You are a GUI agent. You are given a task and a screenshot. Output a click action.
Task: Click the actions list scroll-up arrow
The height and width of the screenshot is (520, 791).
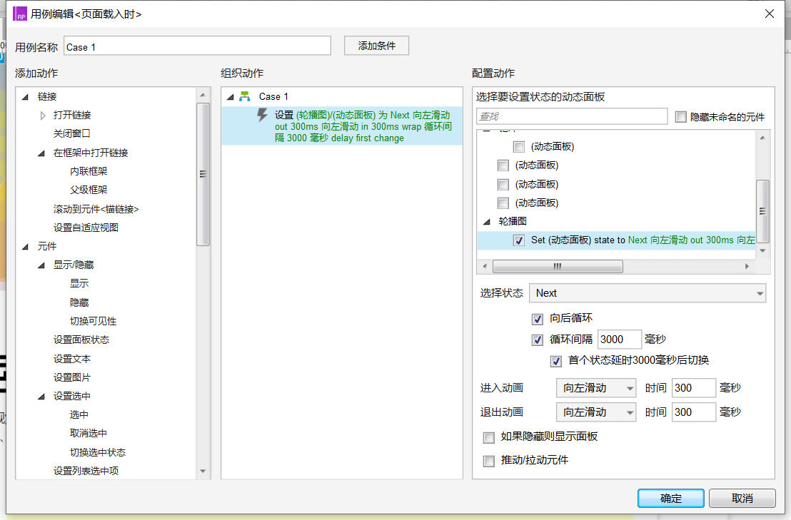pos(203,95)
